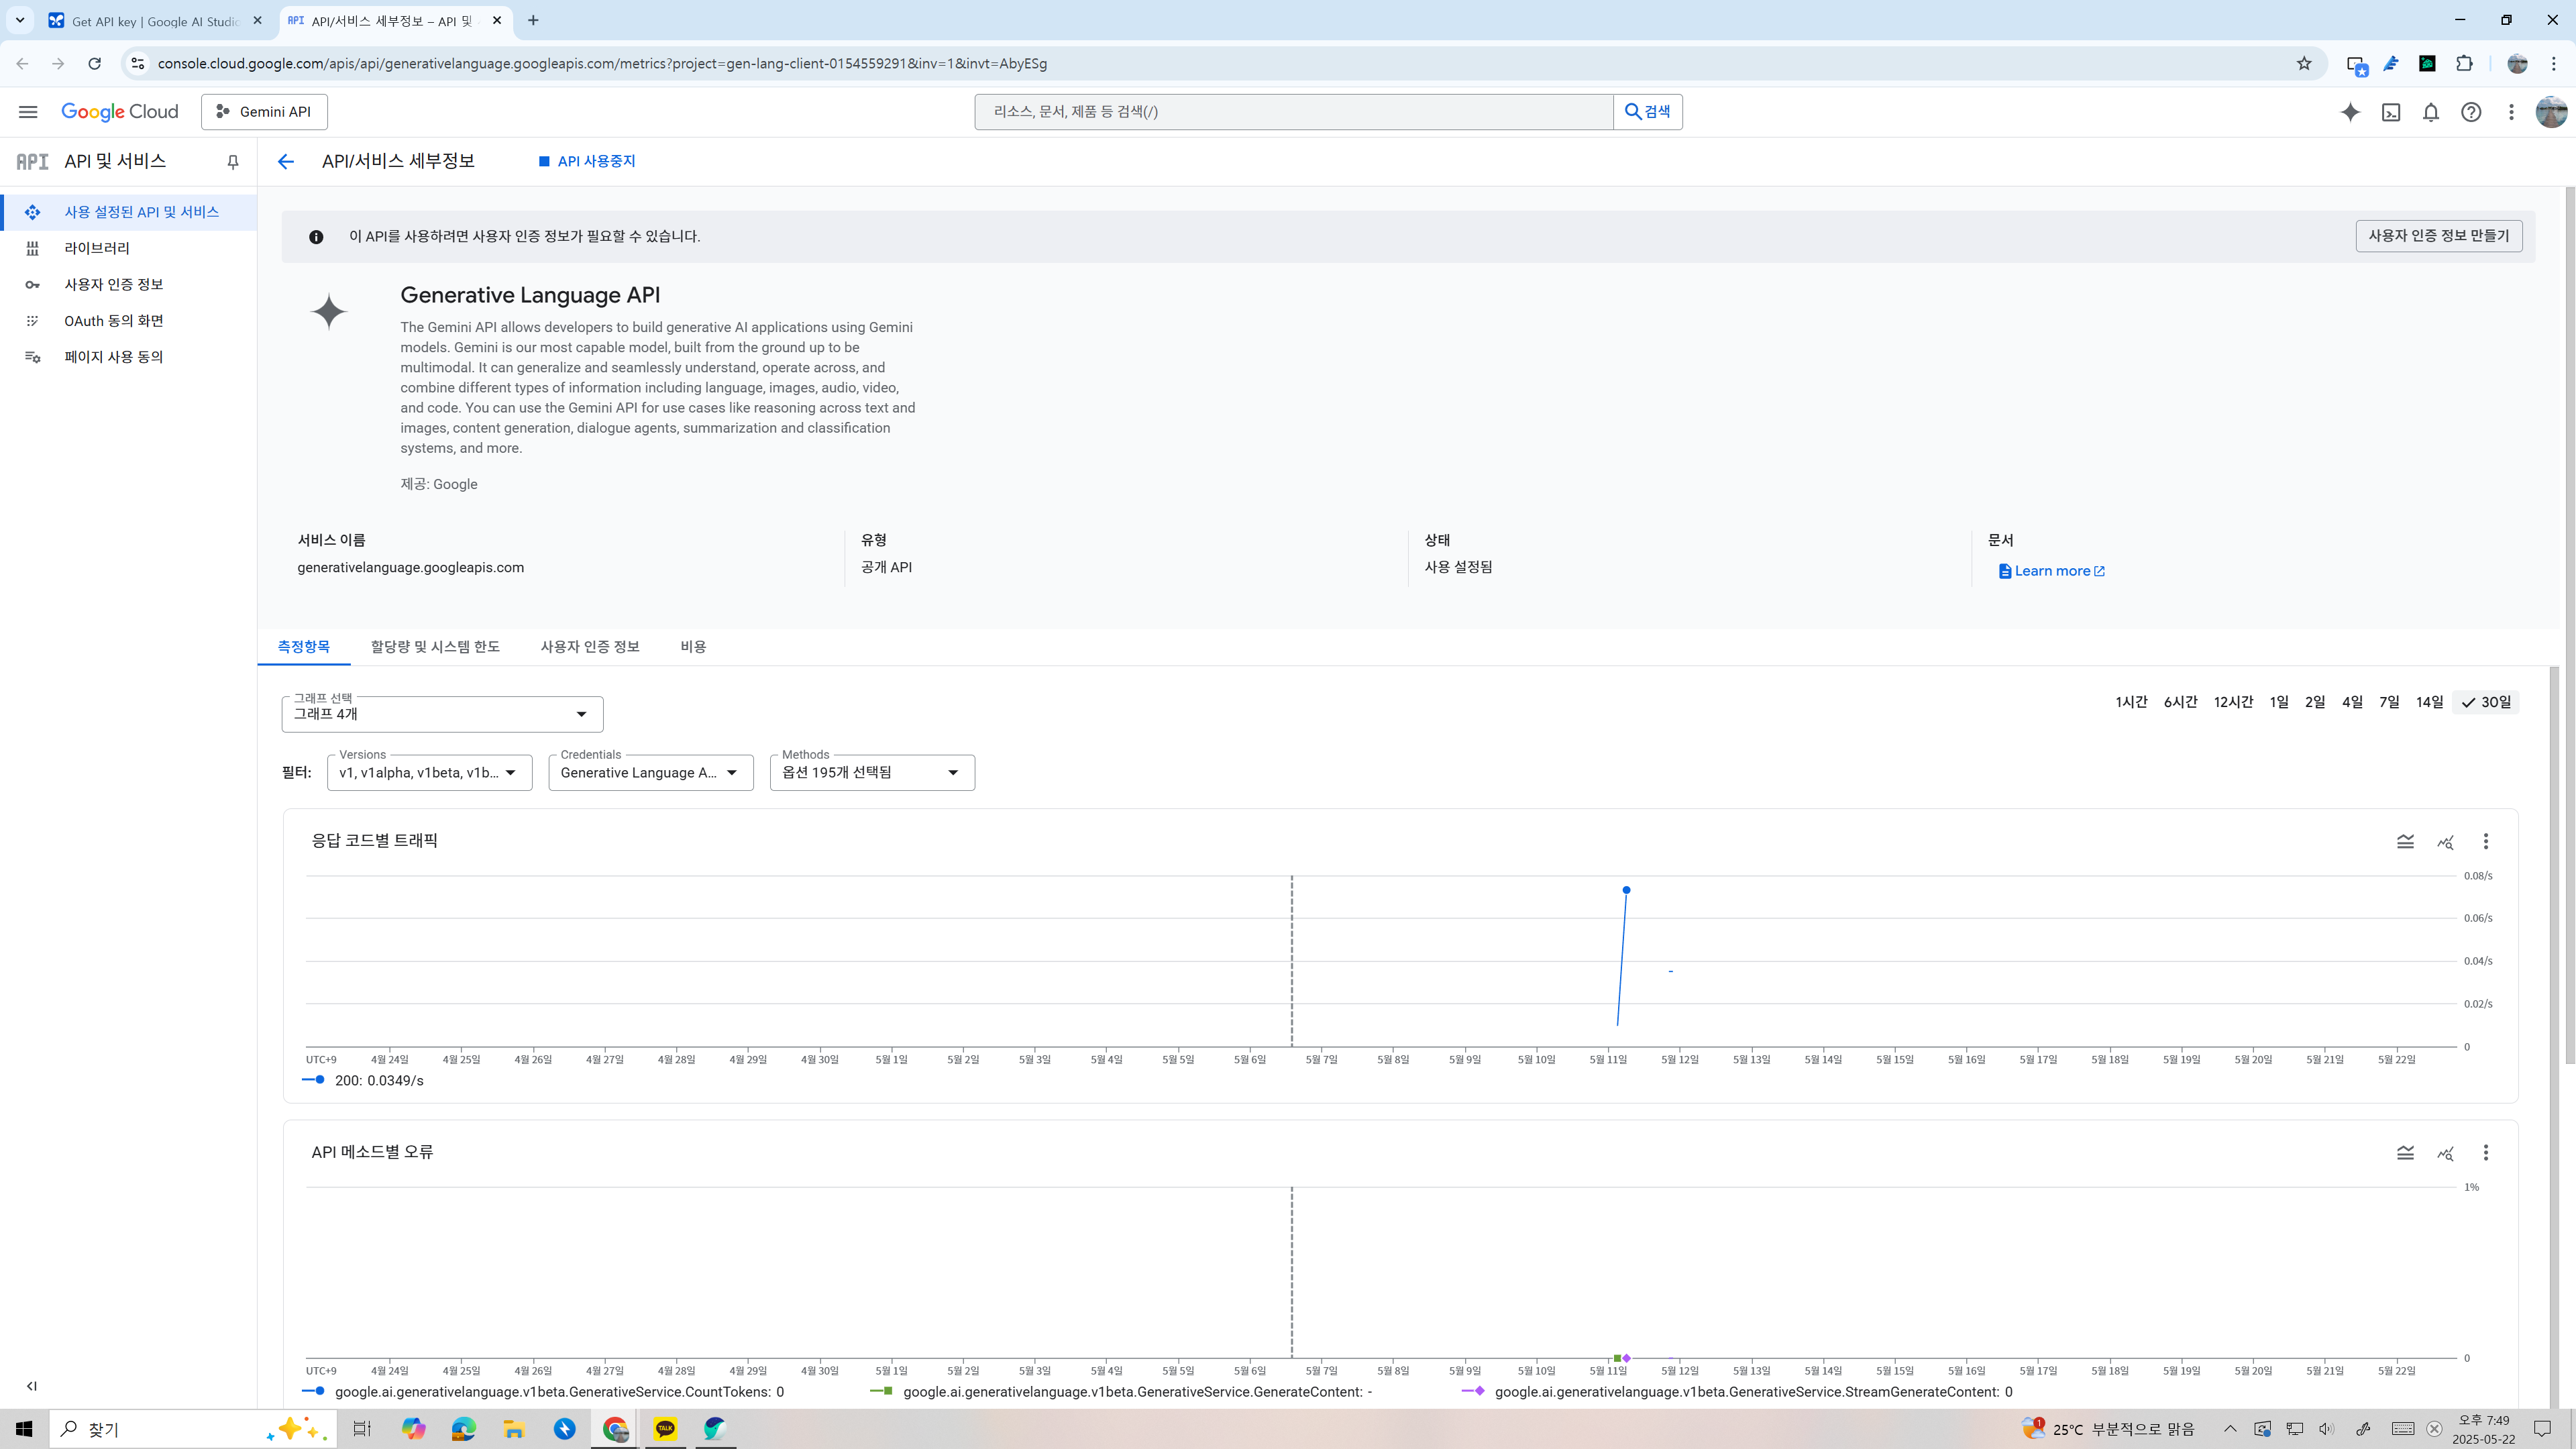Open the Gemini API project selector
This screenshot has width=2576, height=1449.
tap(264, 112)
